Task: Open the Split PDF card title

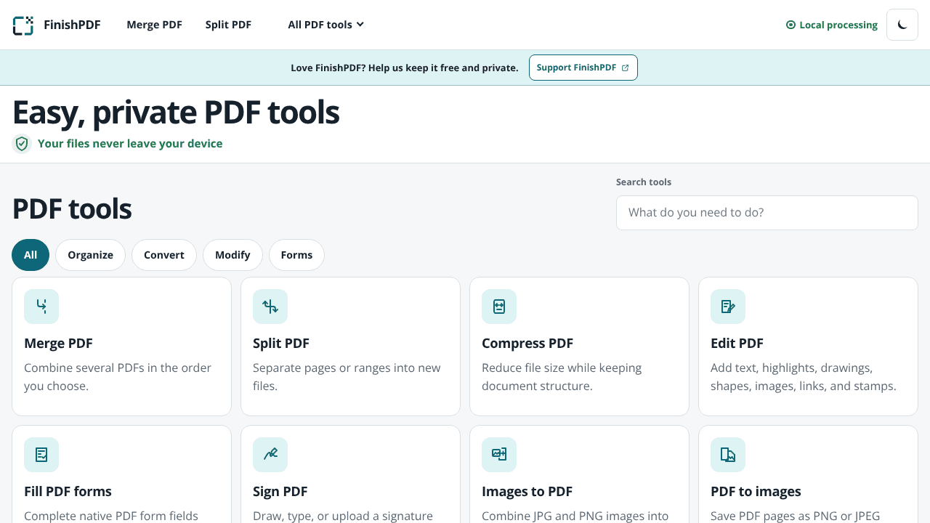Action: point(281,344)
